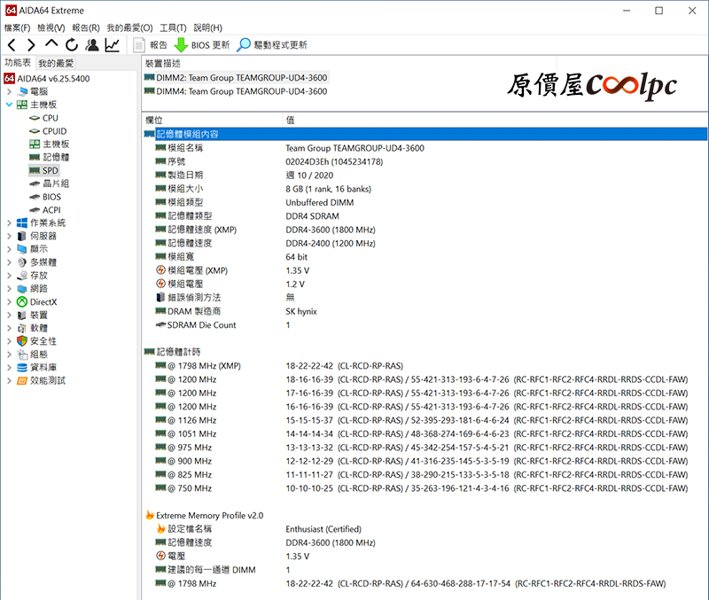Click the Extreme Memory Profile v2.0 header

tap(204, 516)
